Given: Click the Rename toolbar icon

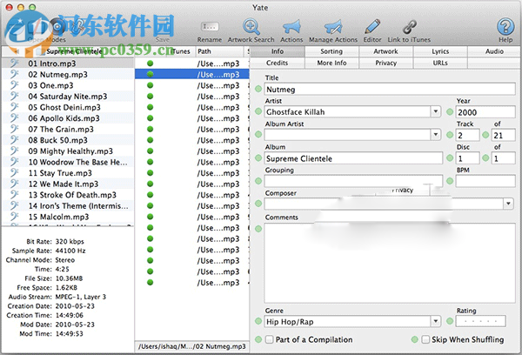Looking at the screenshot, I should tap(210, 27).
